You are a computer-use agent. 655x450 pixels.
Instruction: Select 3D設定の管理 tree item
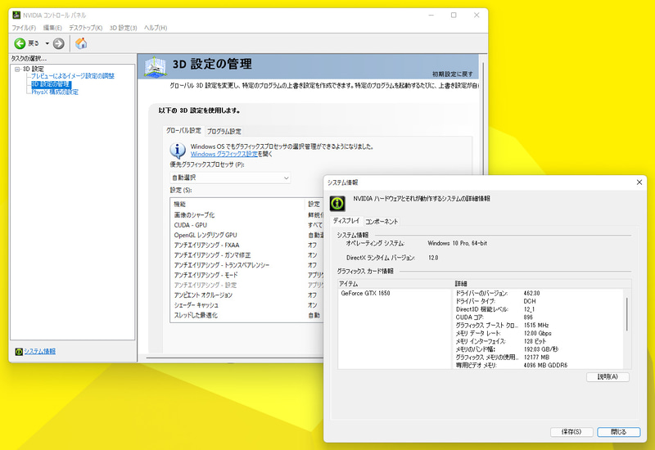point(51,84)
